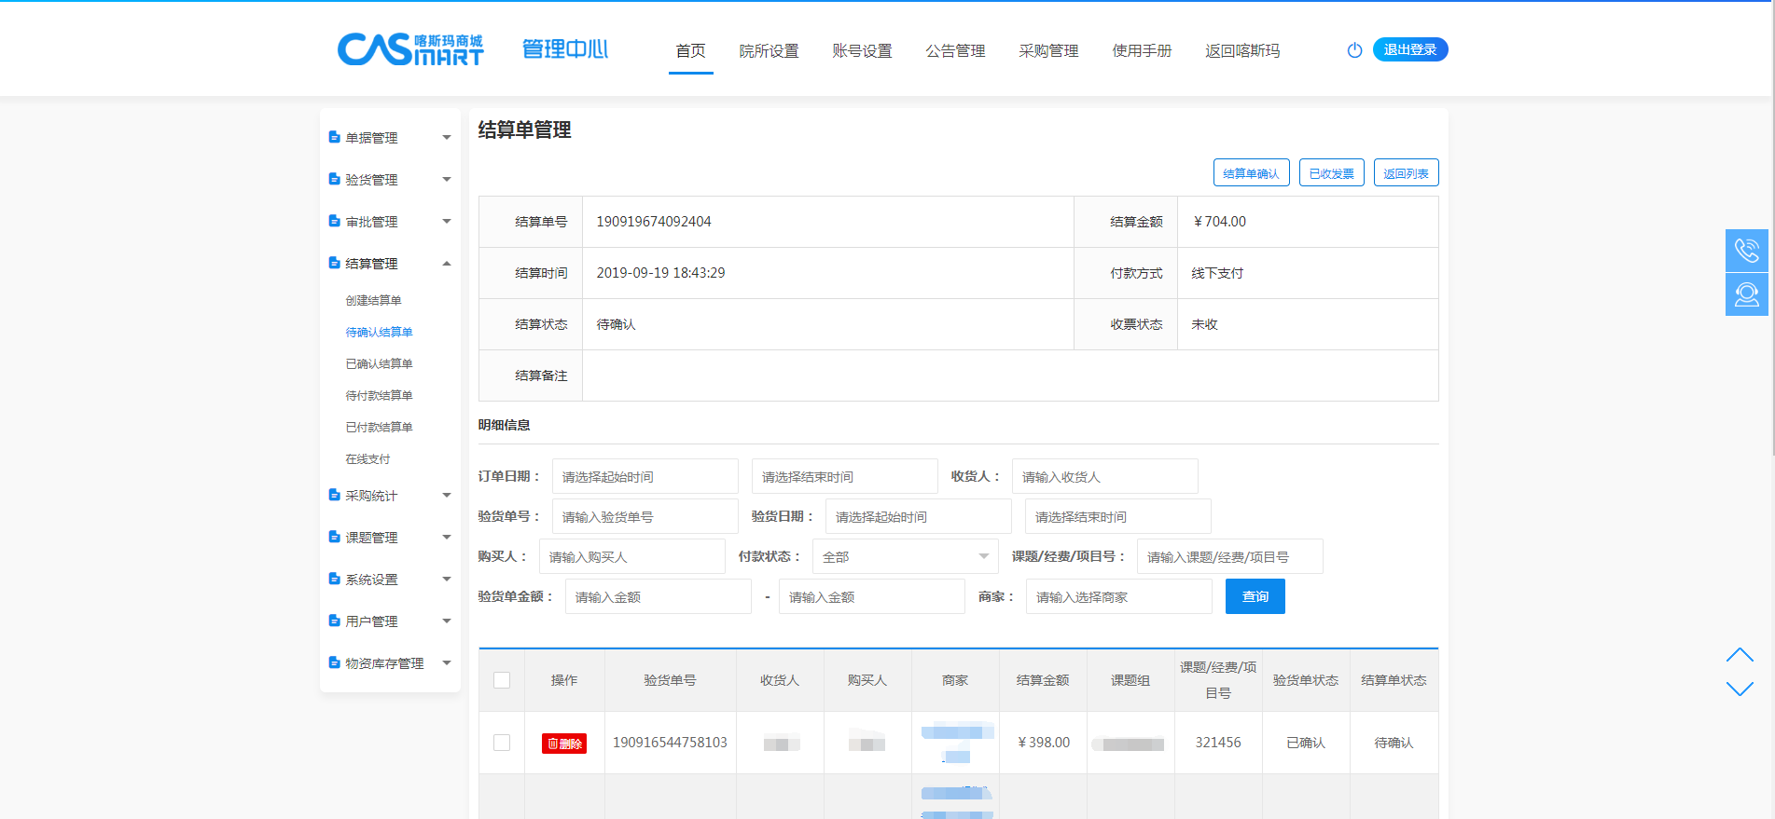The height and width of the screenshot is (819, 1775).
Task: Expand the 系统设置 sidebar arrow
Action: [x=447, y=579]
